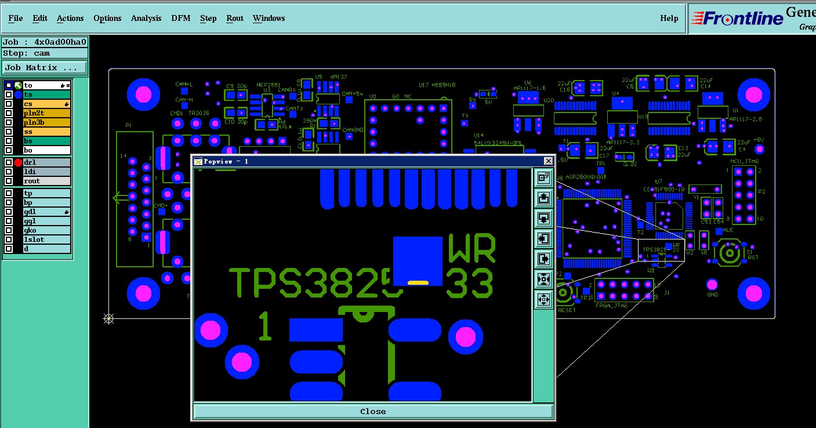The width and height of the screenshot is (816, 428).
Task: Toggle checkbox for layer bs
Action: (9, 141)
